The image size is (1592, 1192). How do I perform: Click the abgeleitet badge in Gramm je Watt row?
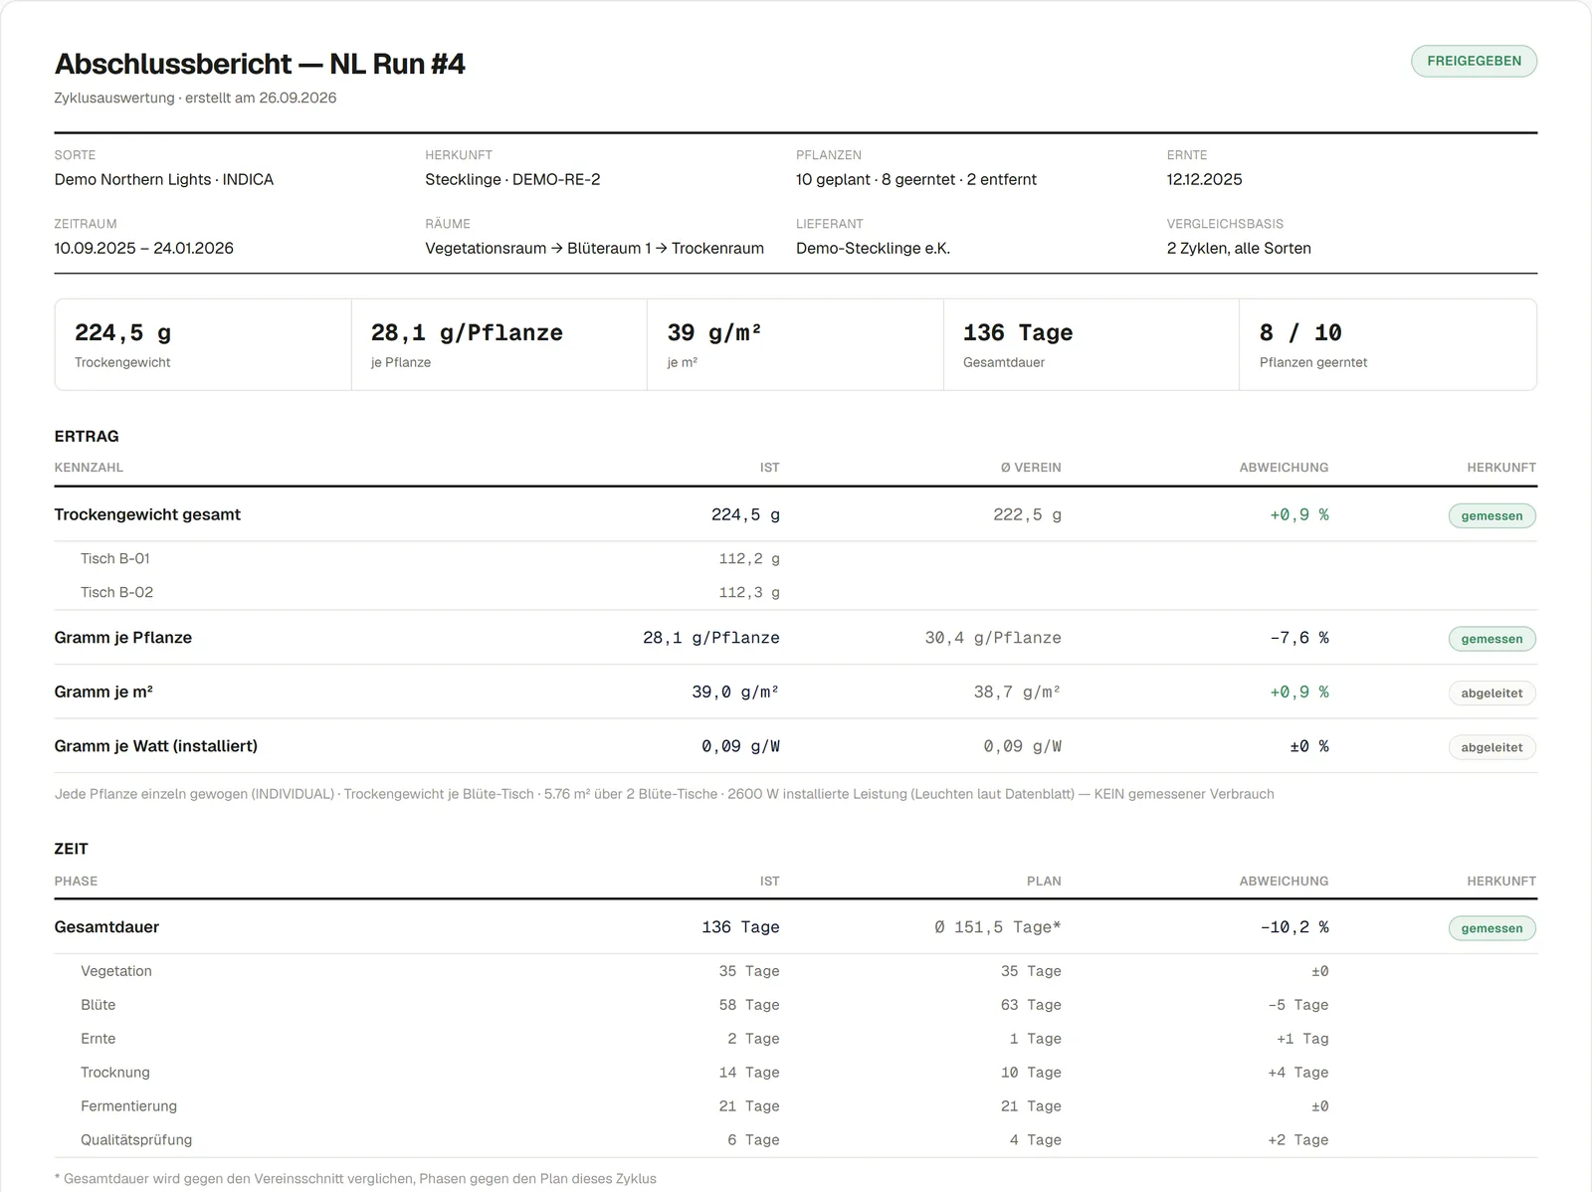pos(1492,747)
